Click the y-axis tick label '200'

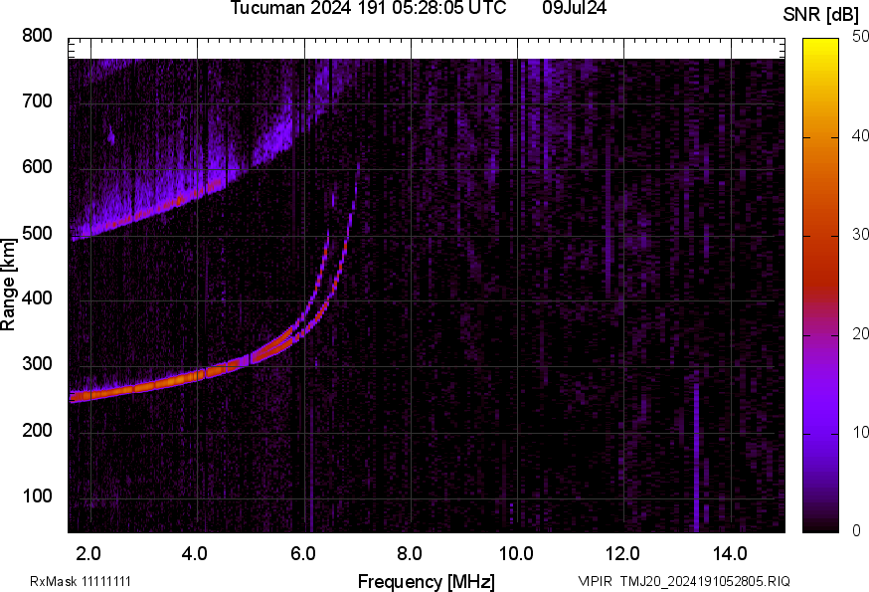click(x=37, y=430)
